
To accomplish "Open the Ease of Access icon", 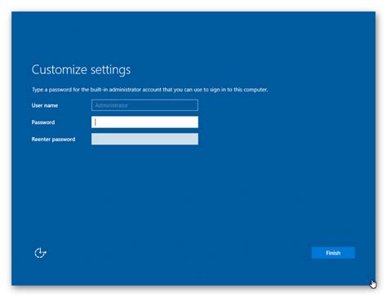I will 40,253.
